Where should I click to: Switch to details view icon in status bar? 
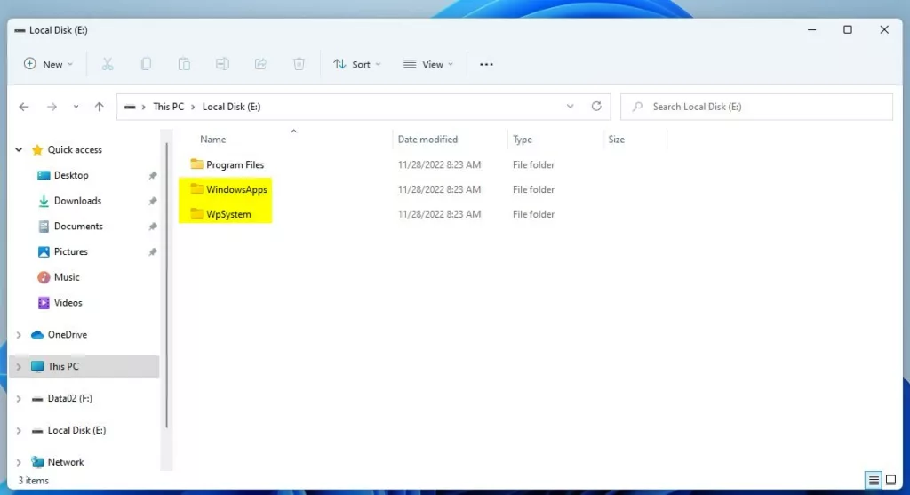click(x=874, y=480)
